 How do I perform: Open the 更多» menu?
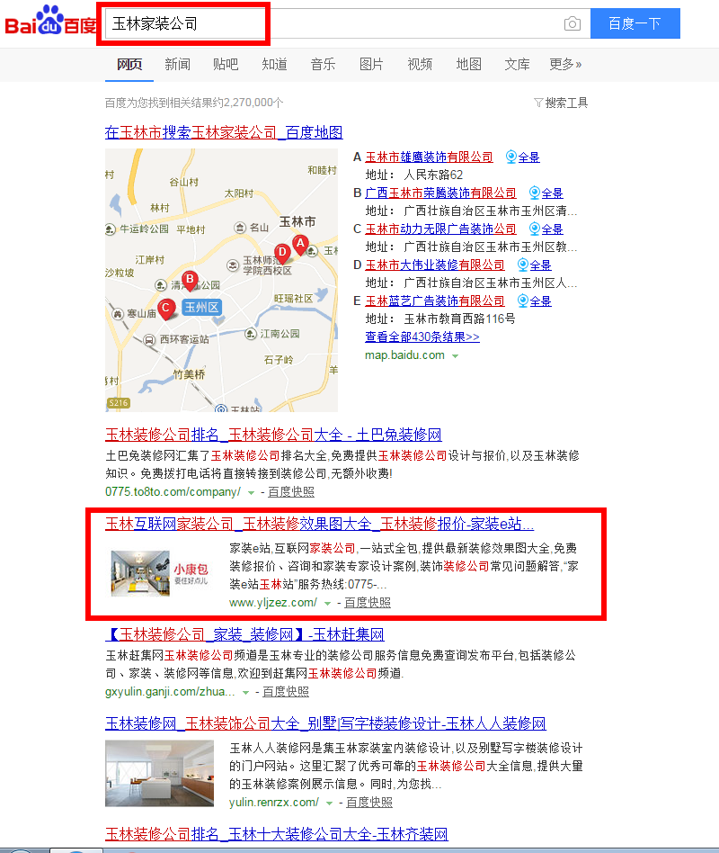565,64
